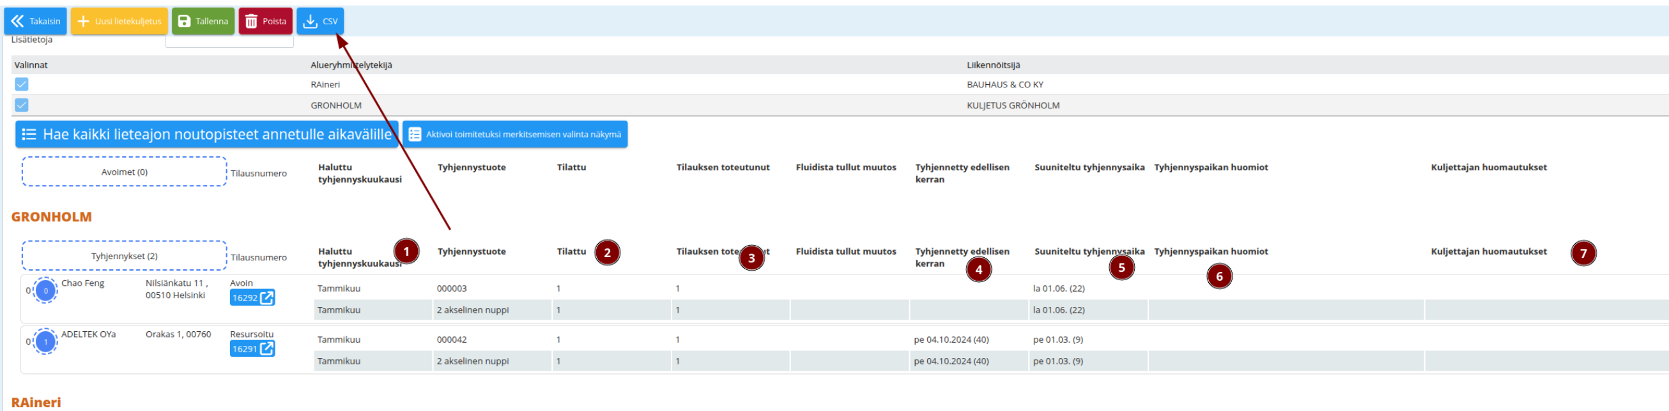Viewport: 1669px width, 411px height.
Task: Click the Lisätietoja input field
Action: [229, 42]
